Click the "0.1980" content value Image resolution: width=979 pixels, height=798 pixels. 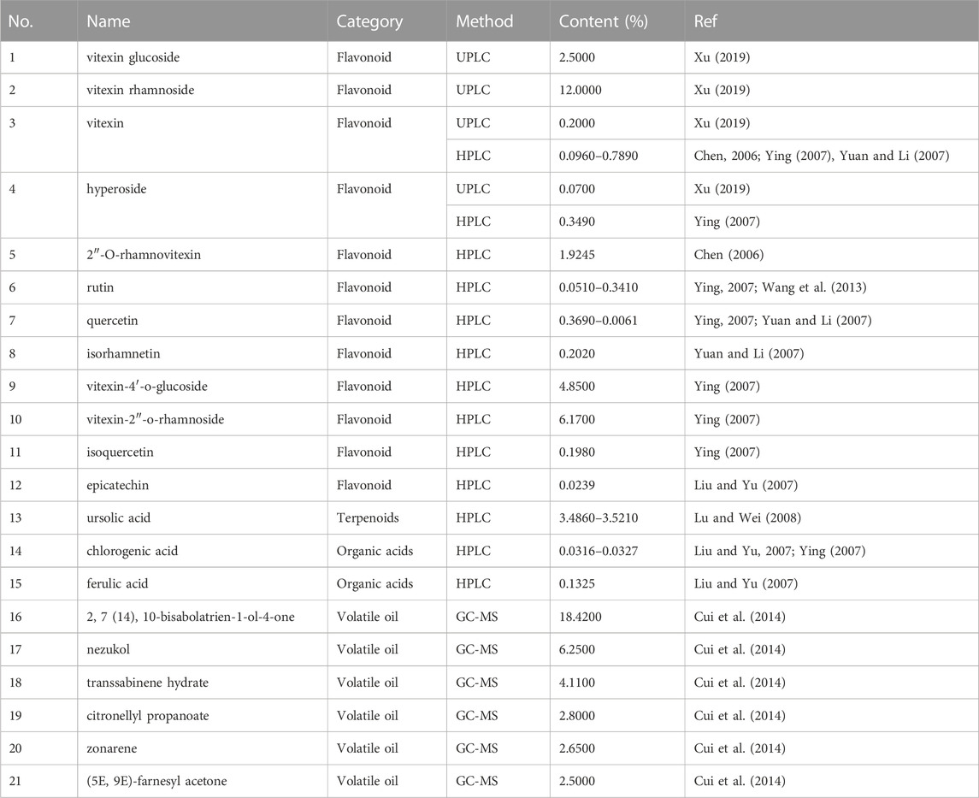click(577, 452)
